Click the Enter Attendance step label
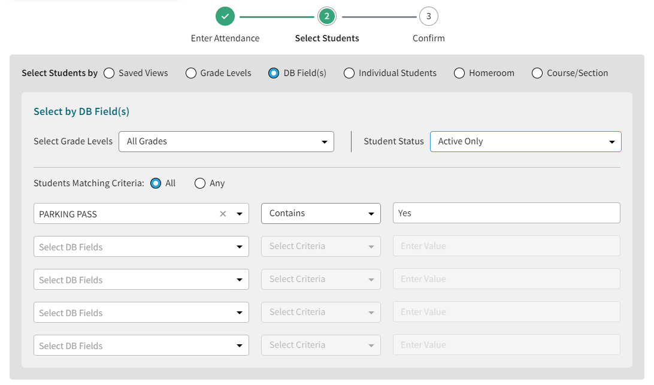Image resolution: width=654 pixels, height=385 pixels. [x=225, y=38]
